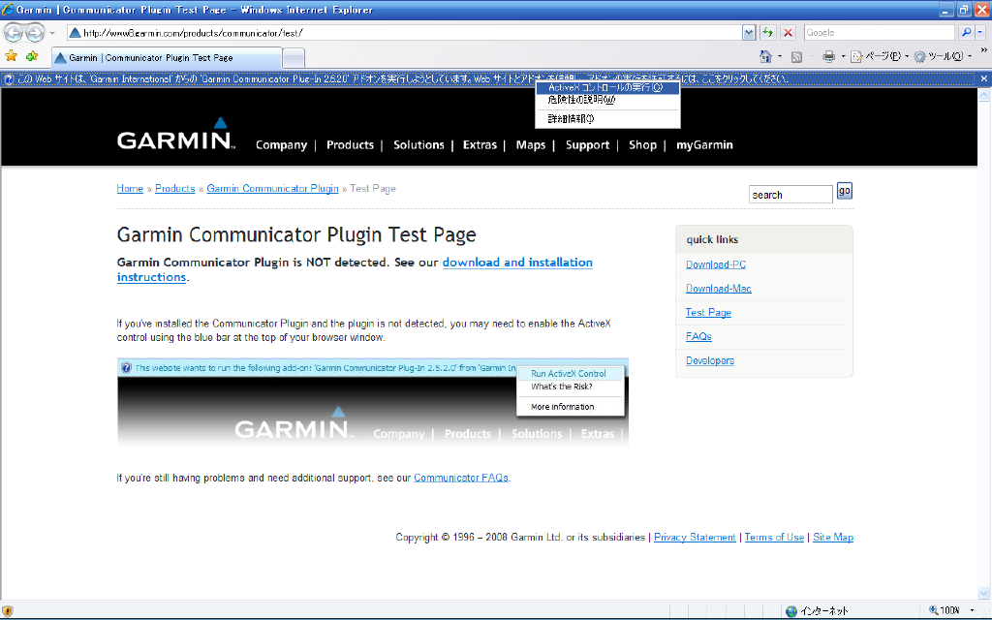Click the information bar shield icon
This screenshot has width=992, height=620.
[8, 79]
